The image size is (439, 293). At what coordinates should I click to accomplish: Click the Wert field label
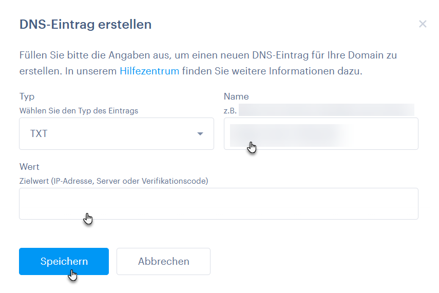29,167
